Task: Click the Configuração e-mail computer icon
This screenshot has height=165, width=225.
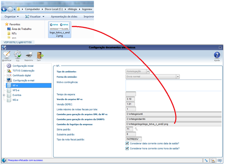Action: (9, 80)
